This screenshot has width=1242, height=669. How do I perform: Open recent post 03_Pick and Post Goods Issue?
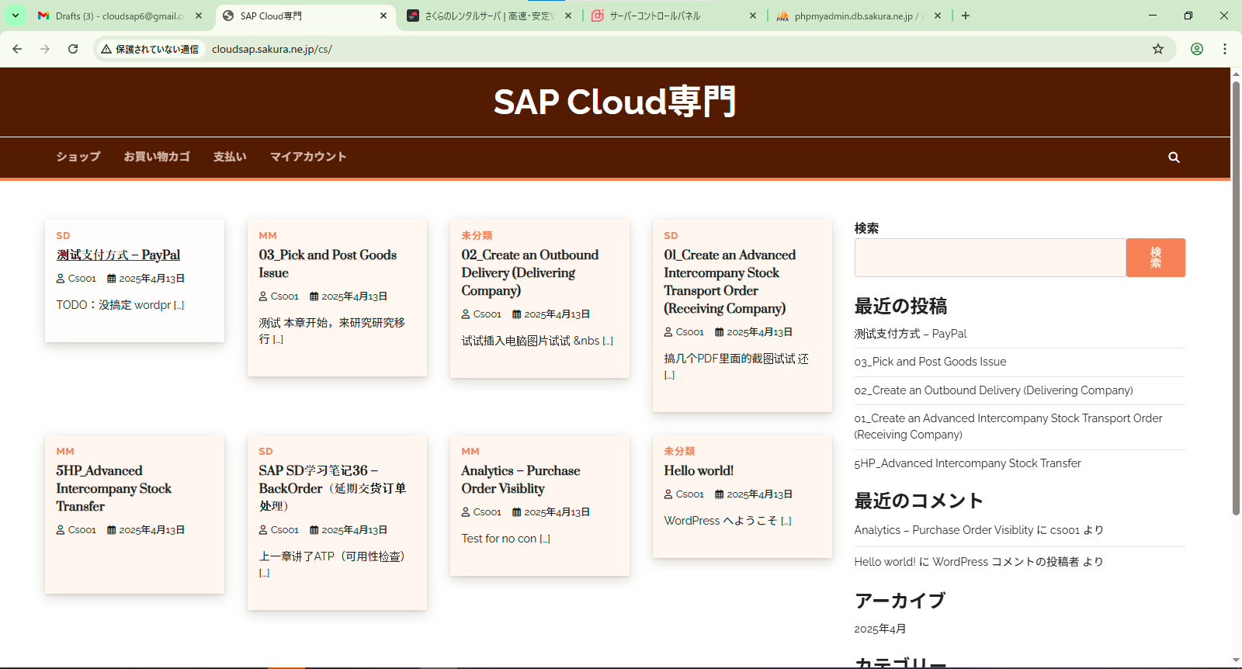[x=930, y=362]
